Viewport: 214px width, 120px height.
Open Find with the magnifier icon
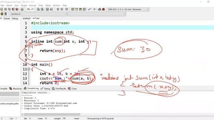click(38, 9)
